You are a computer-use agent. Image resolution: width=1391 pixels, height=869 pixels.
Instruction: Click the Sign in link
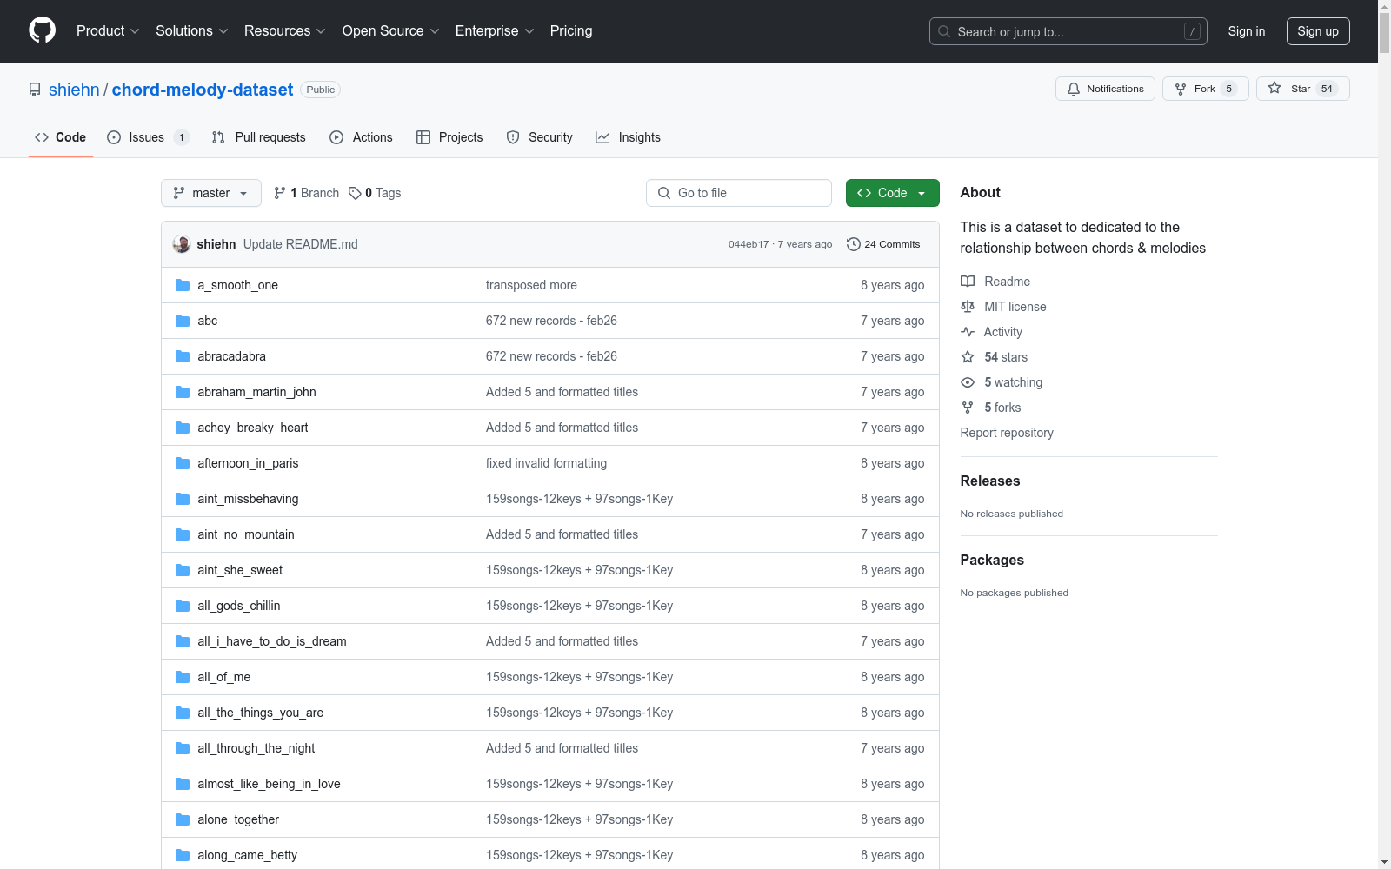[1247, 31]
